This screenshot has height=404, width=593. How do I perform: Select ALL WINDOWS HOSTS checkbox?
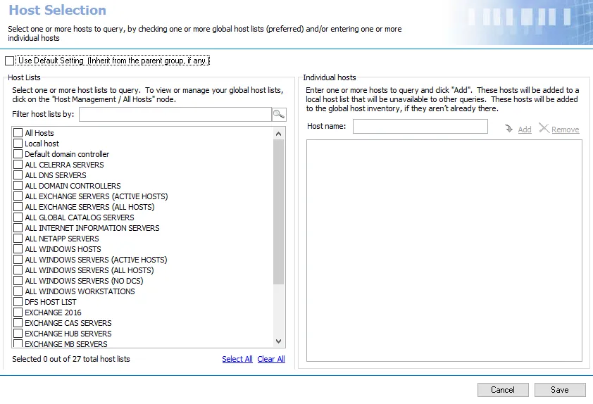(18, 249)
